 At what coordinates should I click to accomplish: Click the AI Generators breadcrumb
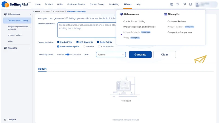click(x=58, y=11)
